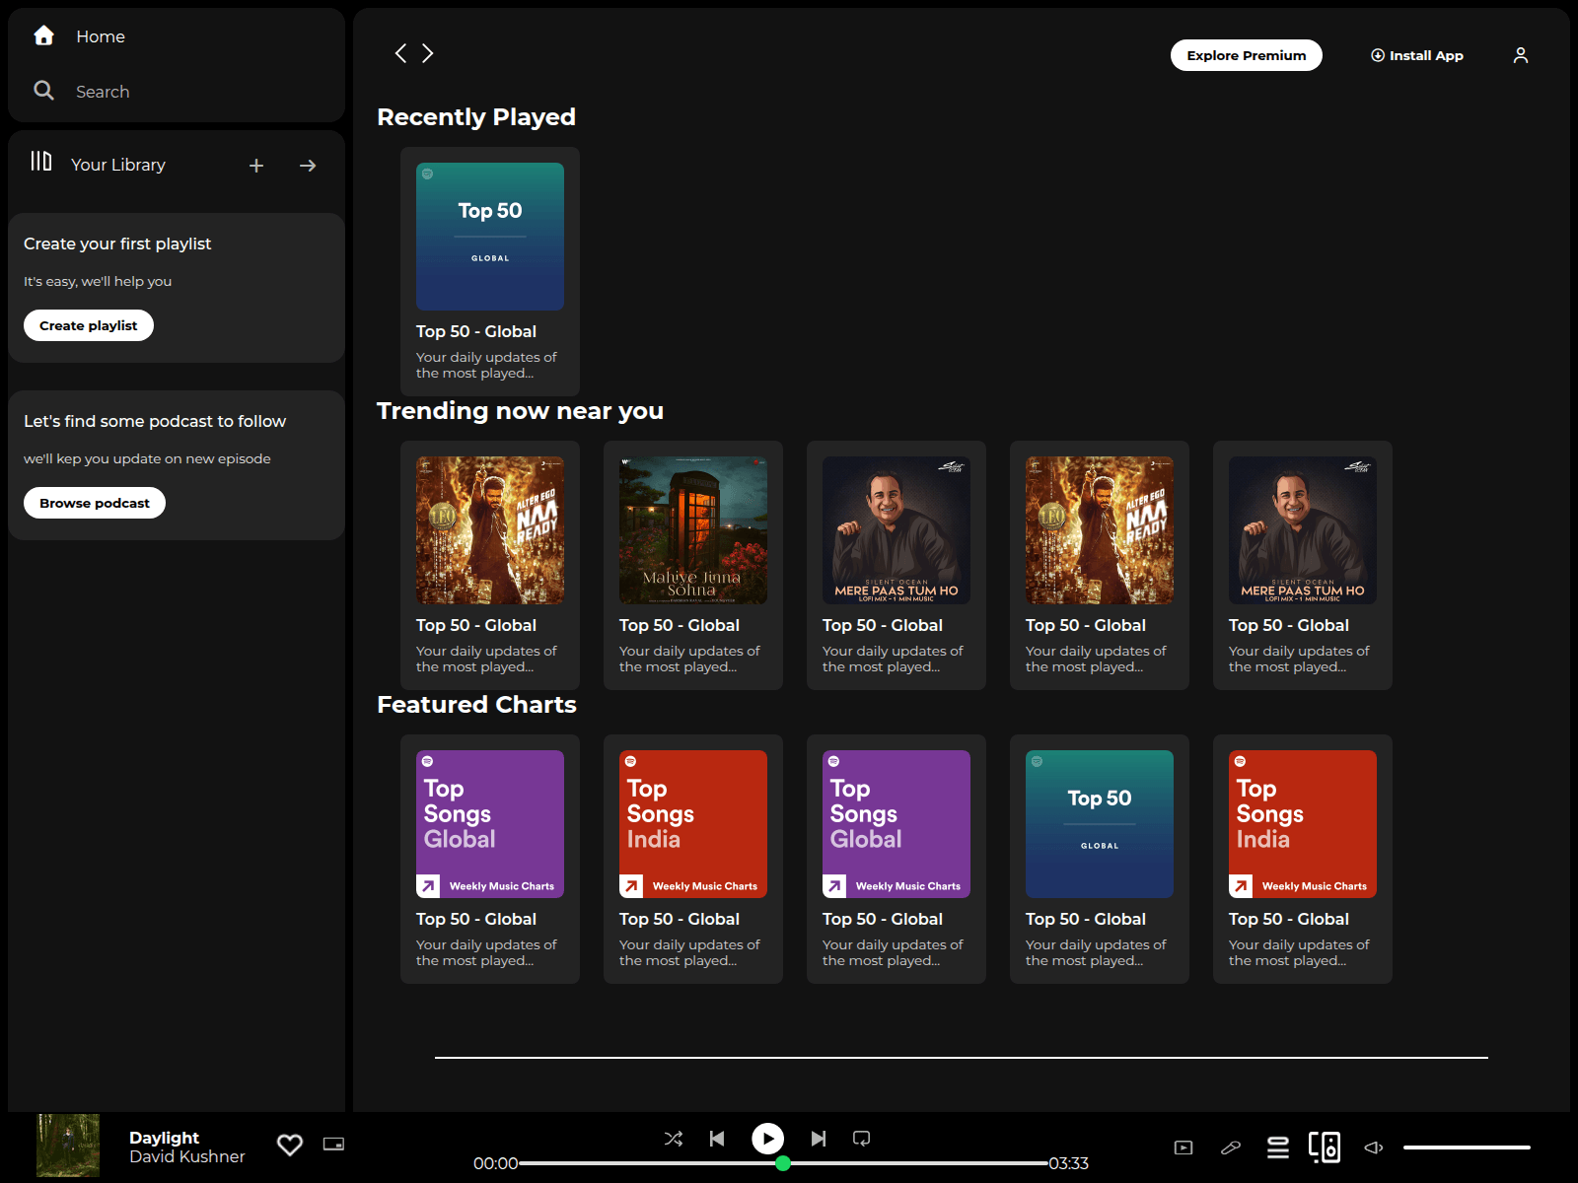The height and width of the screenshot is (1183, 1578).
Task: Click the Install App button
Action: 1417,55
